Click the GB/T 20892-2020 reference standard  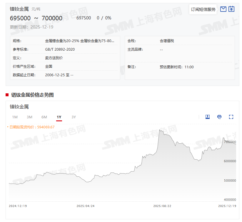[x=60, y=49]
